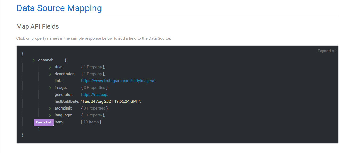Select the language property name
This screenshot has width=352, height=153.
pos(63,115)
